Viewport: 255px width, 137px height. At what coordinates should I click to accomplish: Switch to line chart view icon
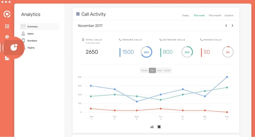click(159, 127)
